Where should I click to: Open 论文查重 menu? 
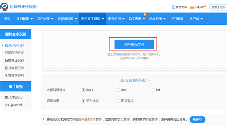click(135, 19)
